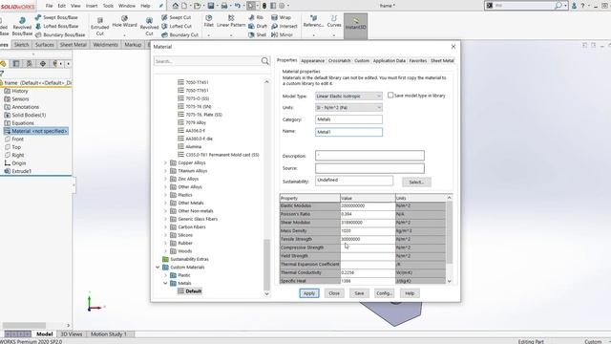Choose the Shell tool
The image size is (611, 344).
(257, 34)
